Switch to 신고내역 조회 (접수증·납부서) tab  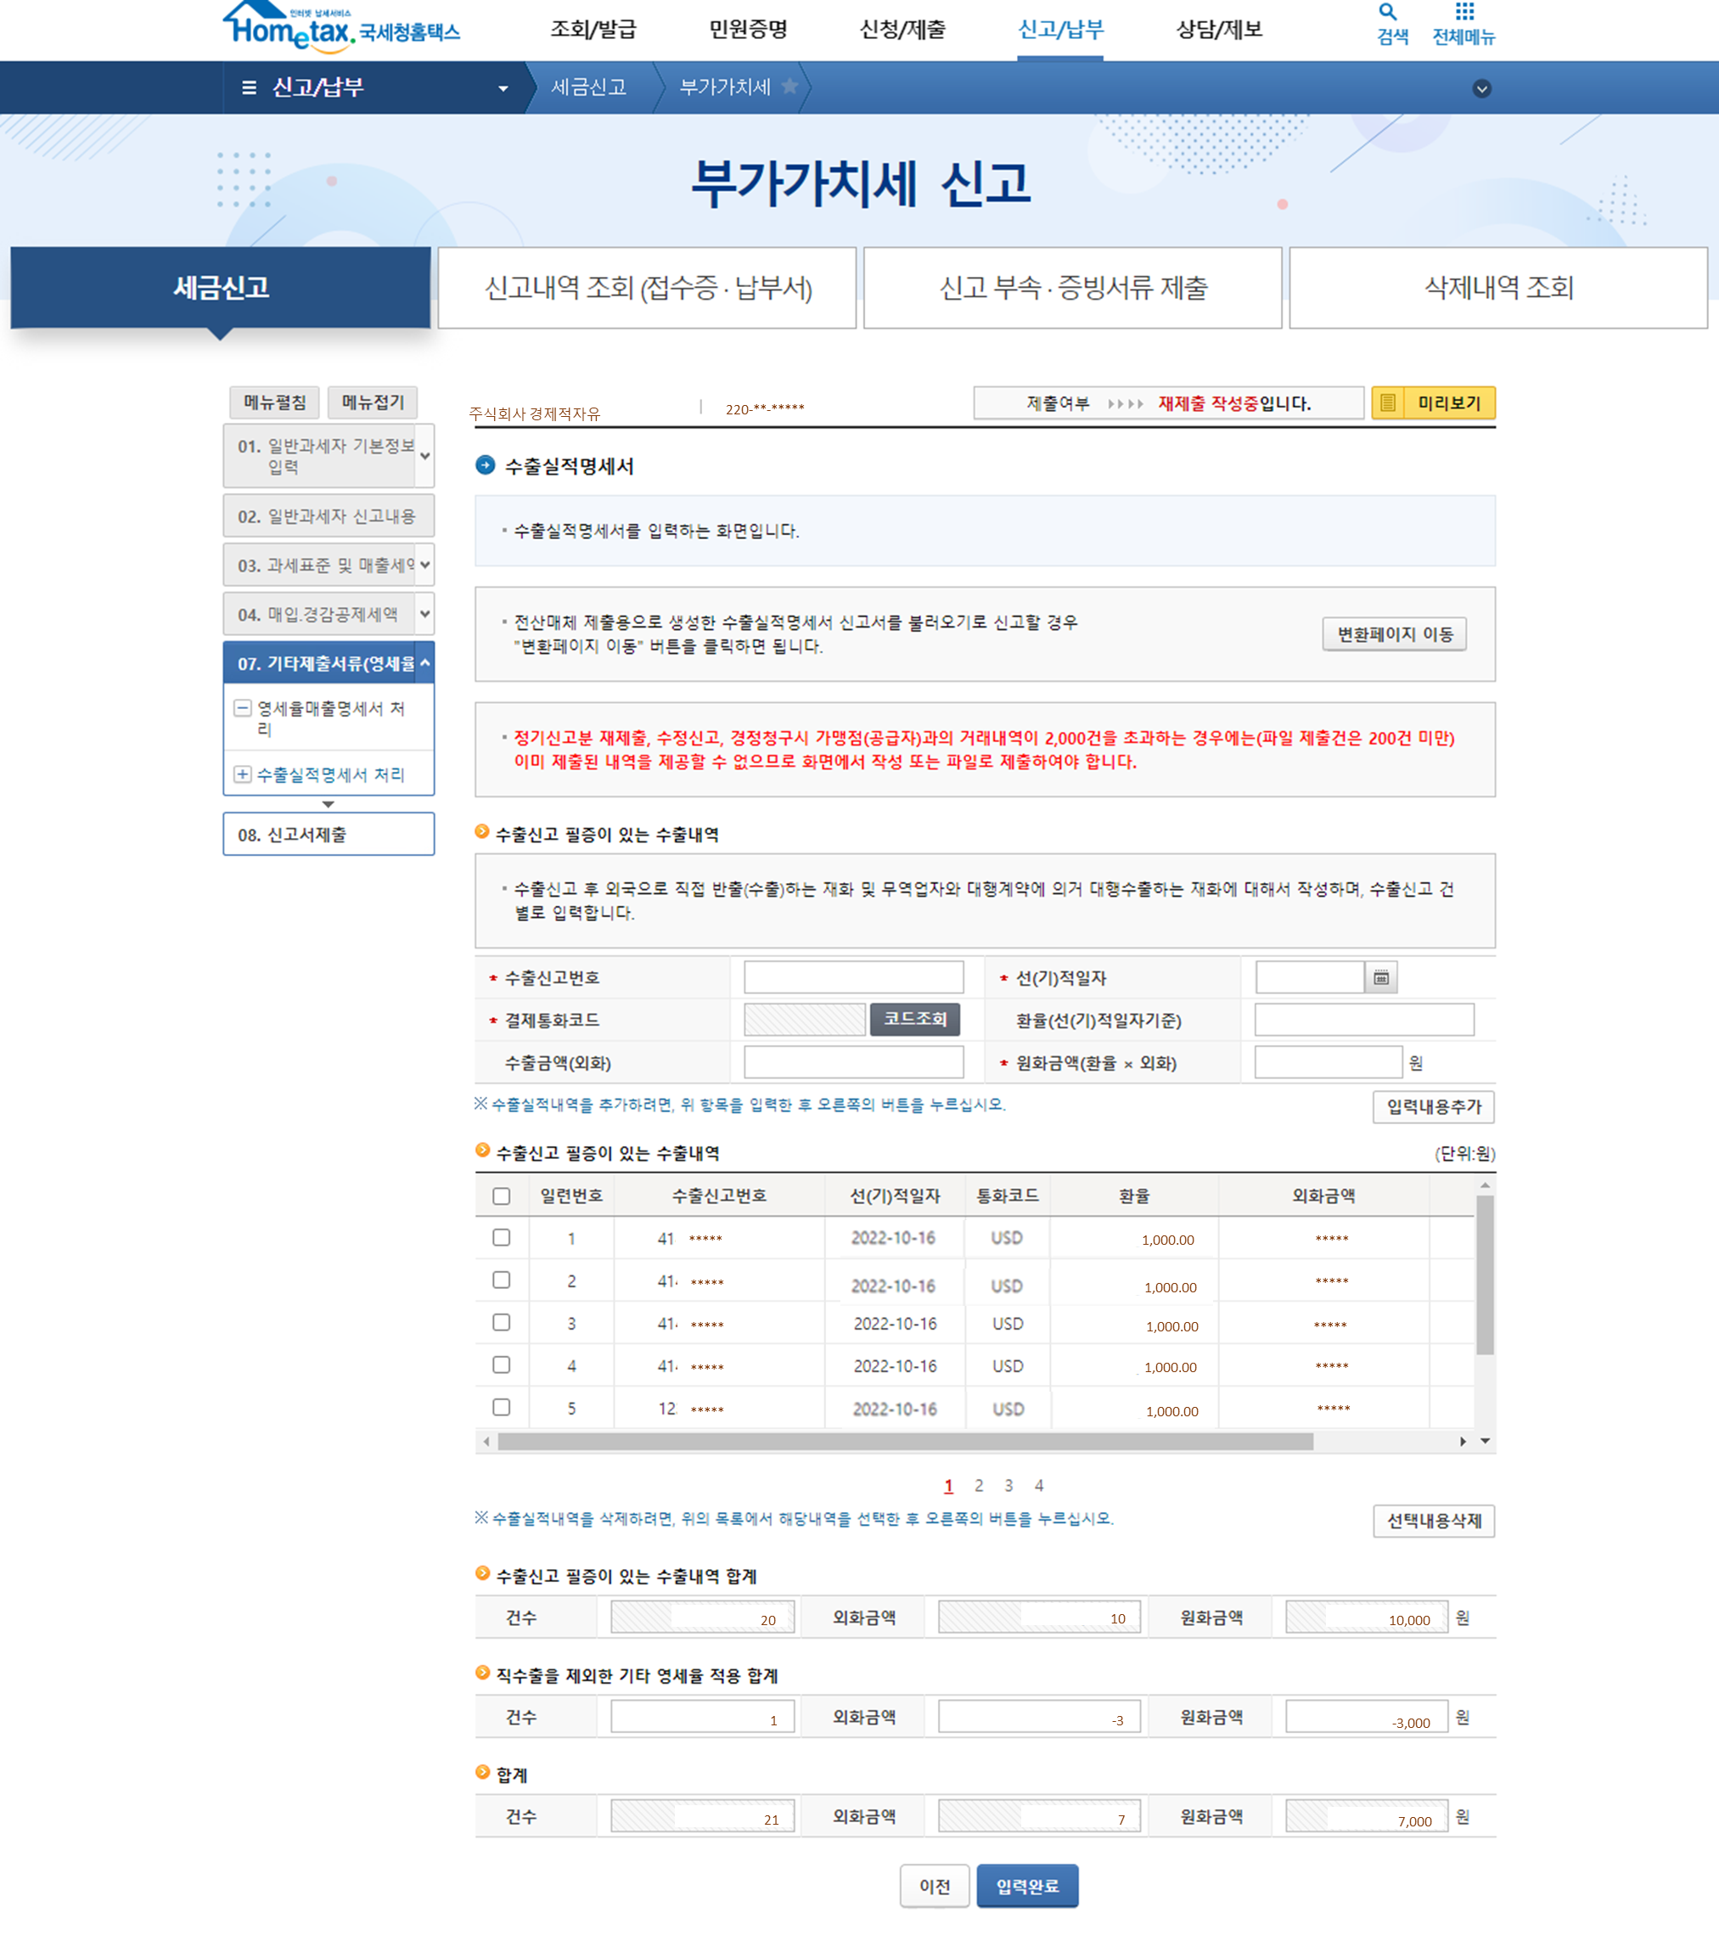tap(648, 288)
